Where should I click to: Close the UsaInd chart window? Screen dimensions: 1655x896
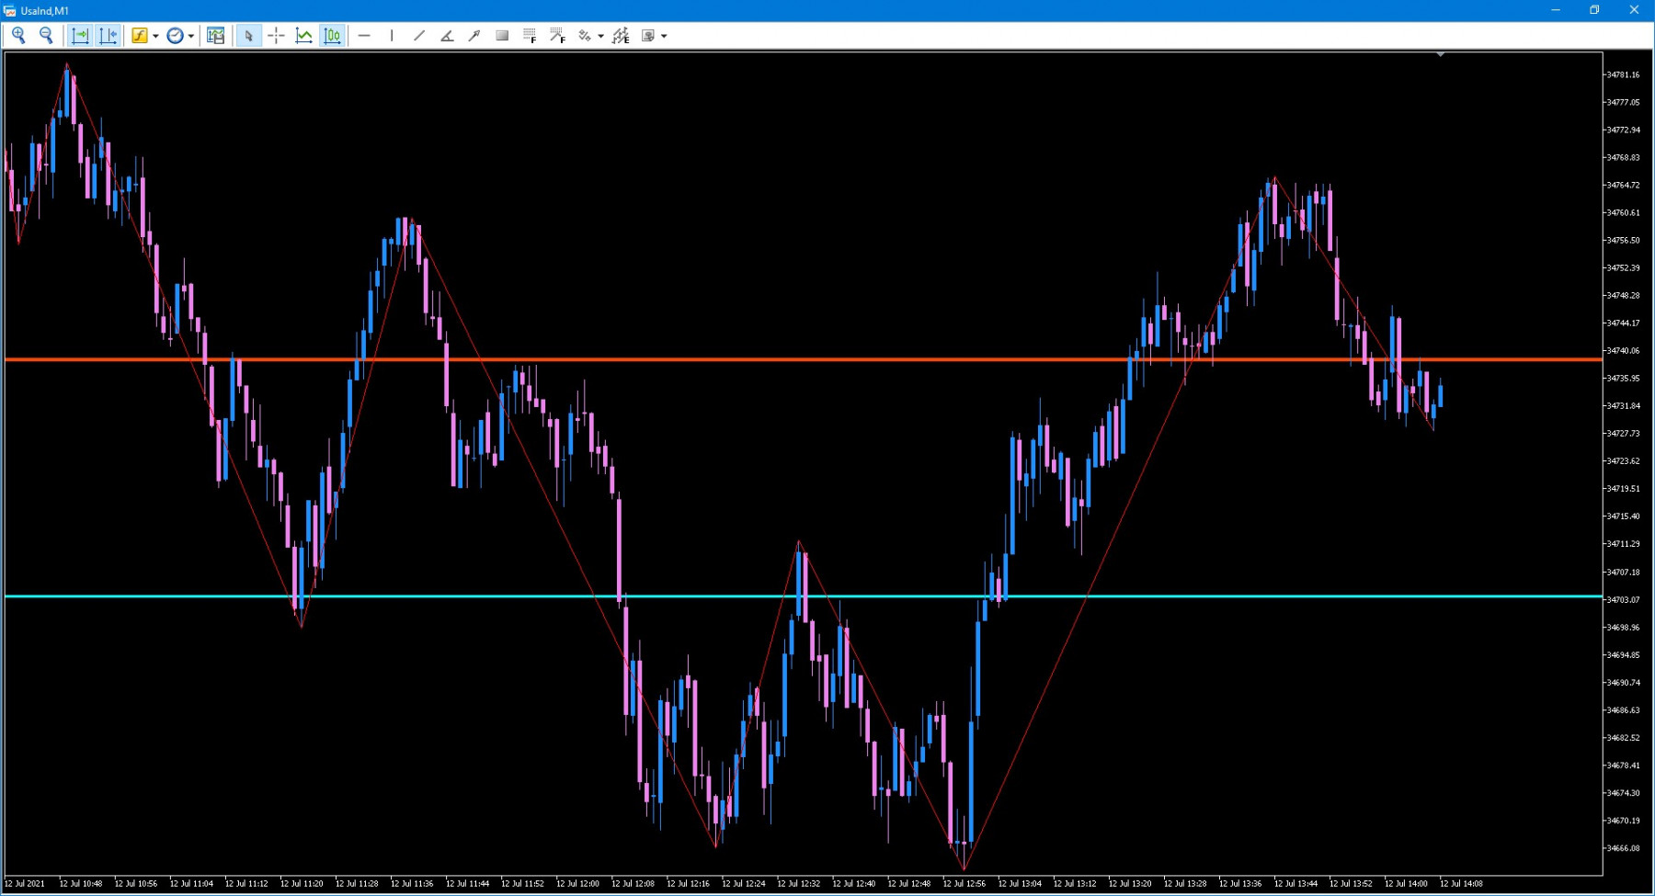1634,10
